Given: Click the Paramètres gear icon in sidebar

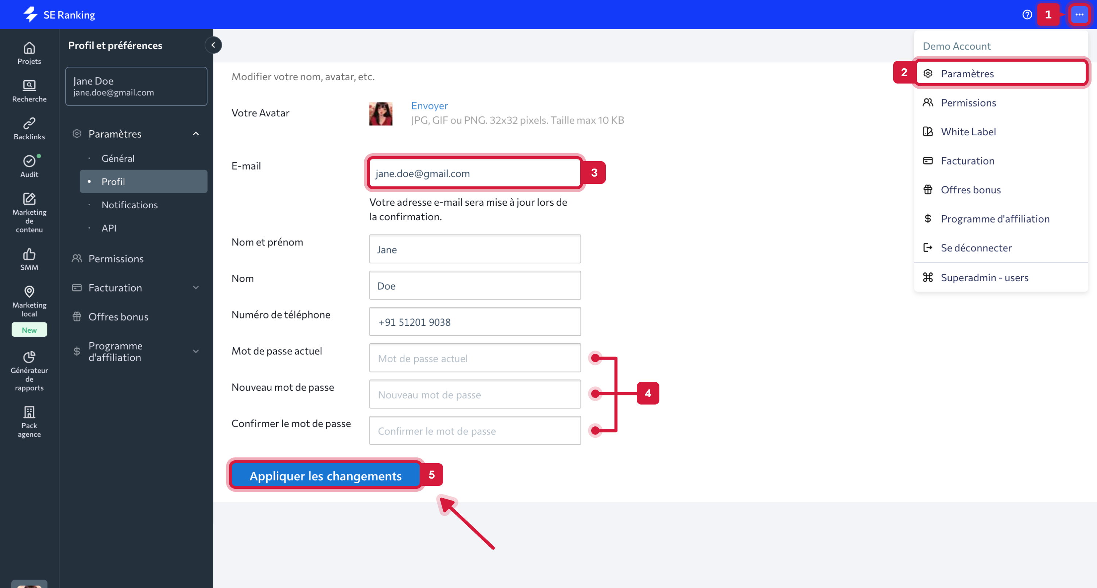Looking at the screenshot, I should (77, 134).
